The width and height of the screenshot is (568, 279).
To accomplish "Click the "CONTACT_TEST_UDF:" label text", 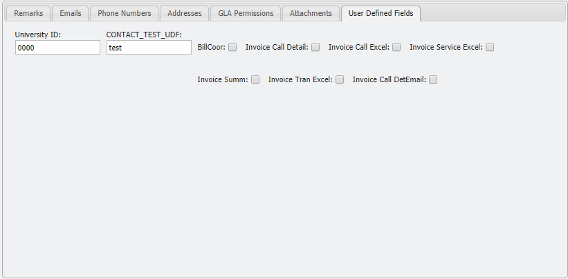I will [x=144, y=35].
